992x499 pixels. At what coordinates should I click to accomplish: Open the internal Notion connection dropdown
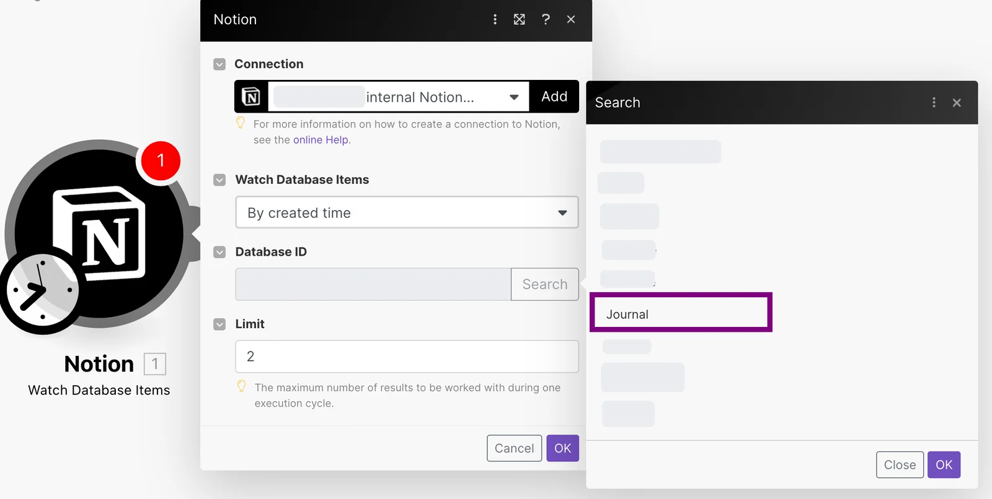pyautogui.click(x=398, y=97)
